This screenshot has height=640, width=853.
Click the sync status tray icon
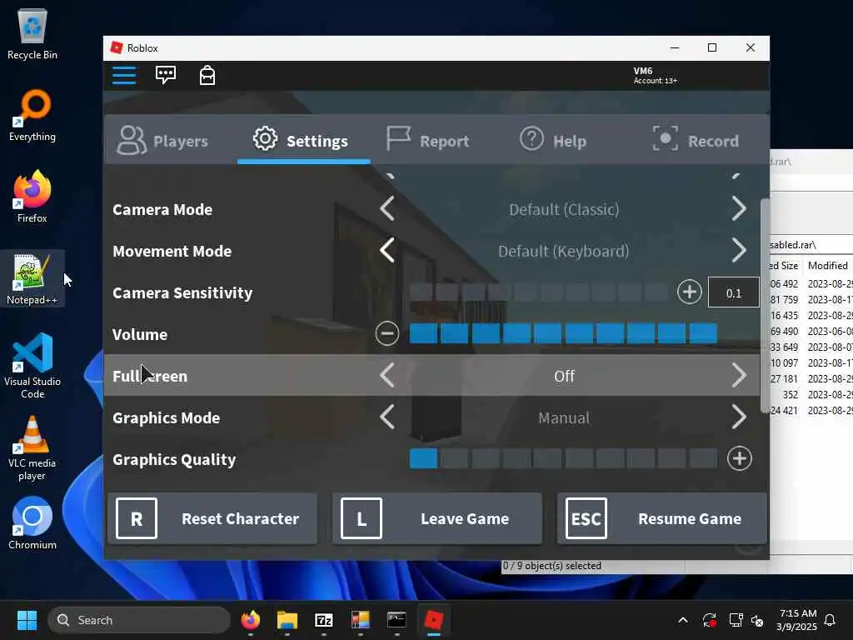(x=710, y=620)
